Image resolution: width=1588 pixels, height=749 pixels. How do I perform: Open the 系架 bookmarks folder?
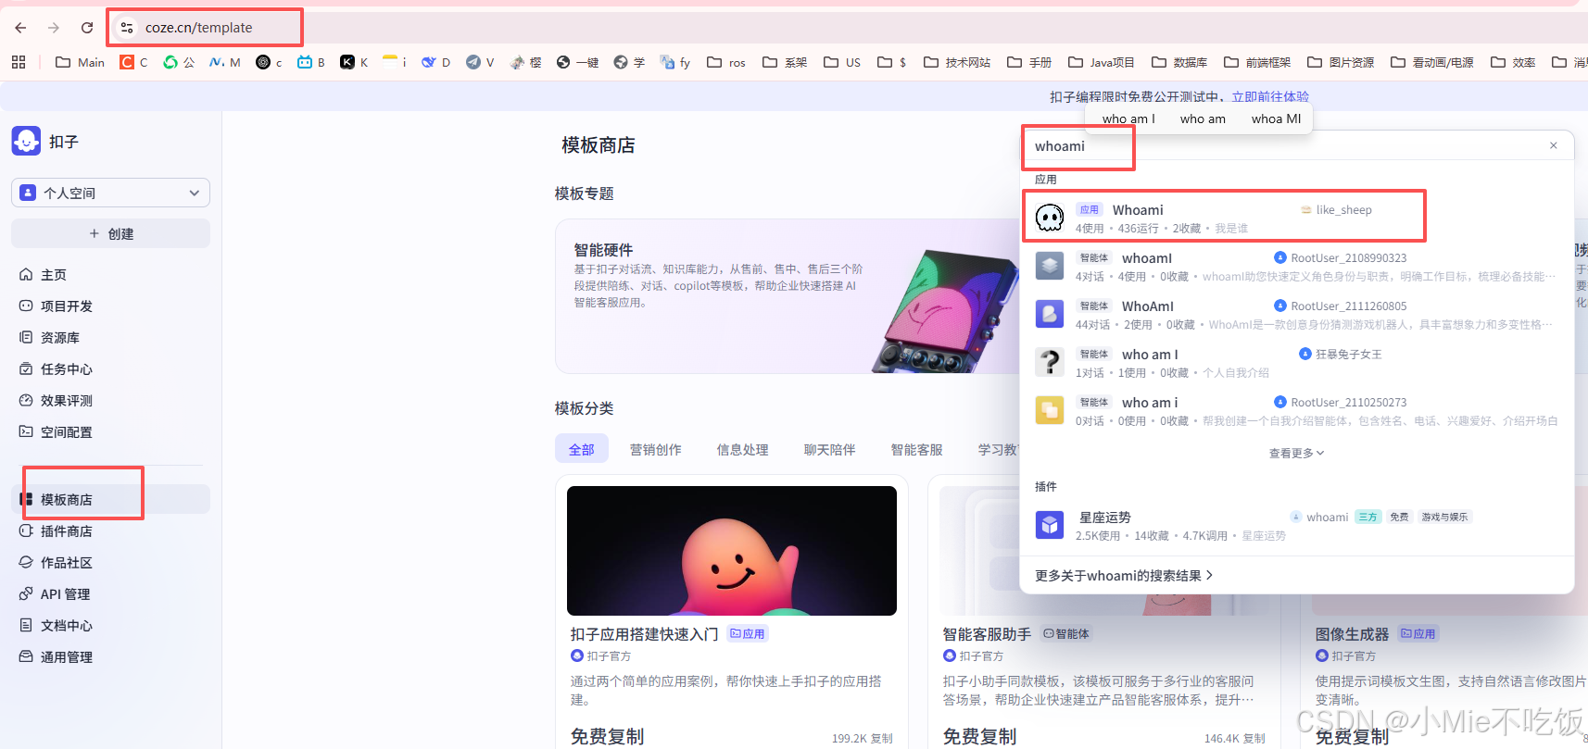click(785, 62)
